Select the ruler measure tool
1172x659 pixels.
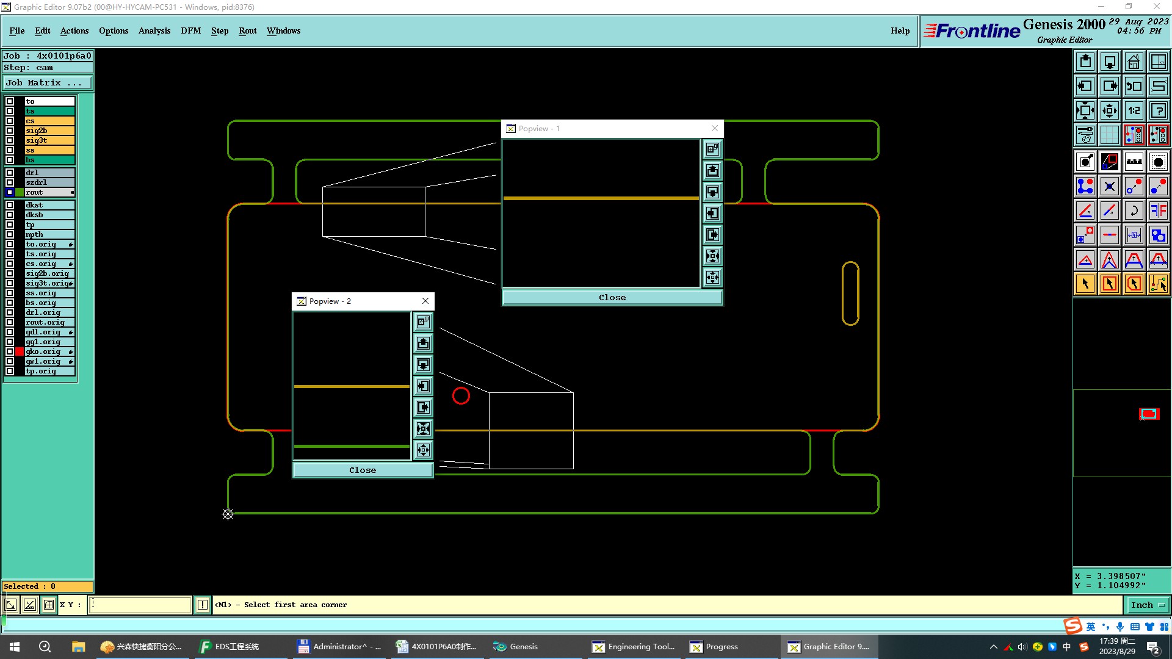pos(1134,162)
